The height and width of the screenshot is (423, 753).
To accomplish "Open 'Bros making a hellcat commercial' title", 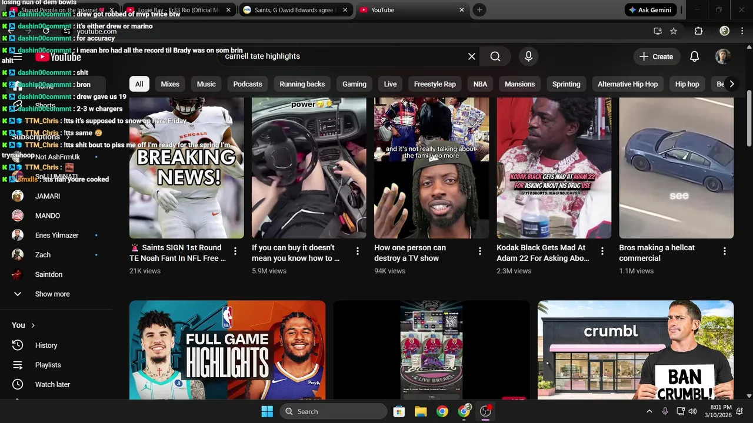I will click(657, 253).
